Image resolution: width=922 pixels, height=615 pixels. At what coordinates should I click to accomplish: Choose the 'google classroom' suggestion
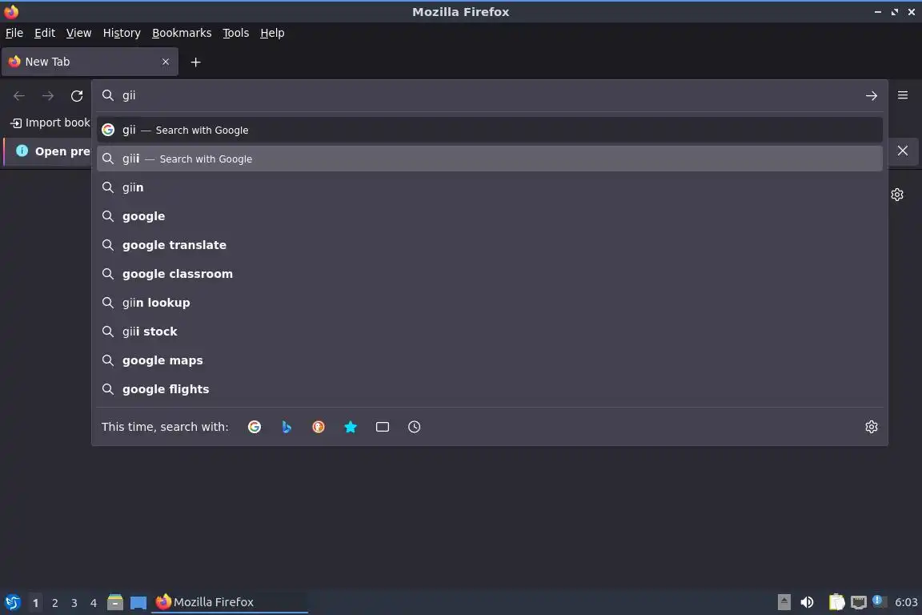pos(490,274)
